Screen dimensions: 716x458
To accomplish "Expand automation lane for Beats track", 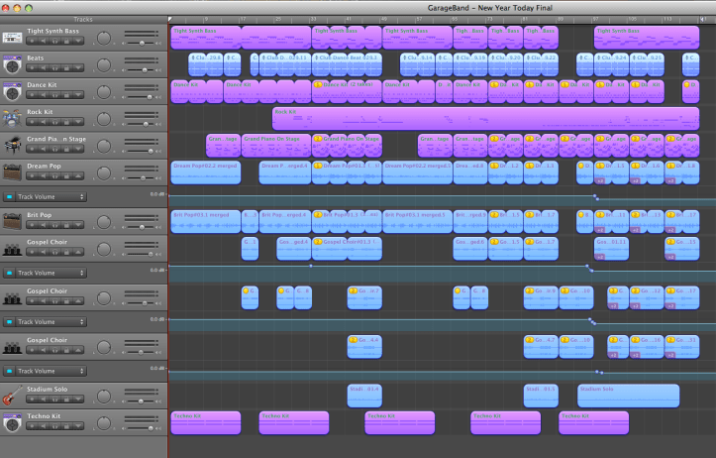I will 78,68.
